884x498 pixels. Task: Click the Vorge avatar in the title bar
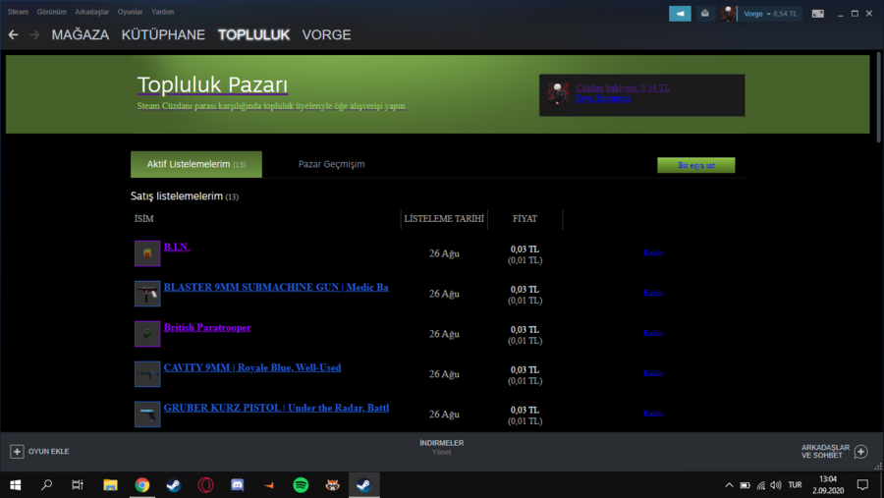click(x=728, y=14)
